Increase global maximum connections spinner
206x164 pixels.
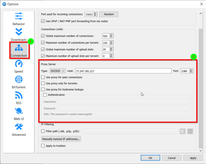(111, 35)
